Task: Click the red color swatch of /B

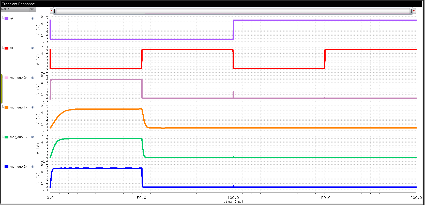Action: tap(7, 48)
